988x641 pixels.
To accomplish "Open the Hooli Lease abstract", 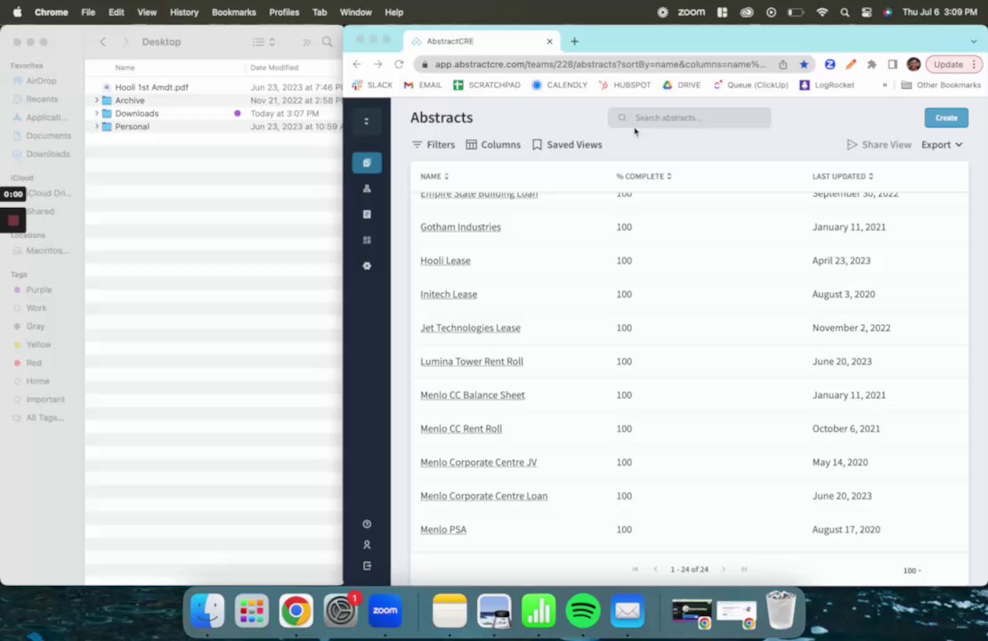I will click(445, 261).
